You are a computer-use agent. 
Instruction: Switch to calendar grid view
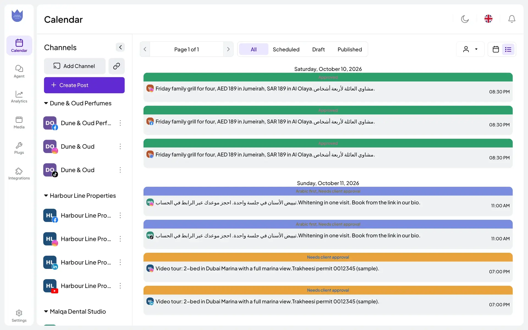pyautogui.click(x=496, y=49)
